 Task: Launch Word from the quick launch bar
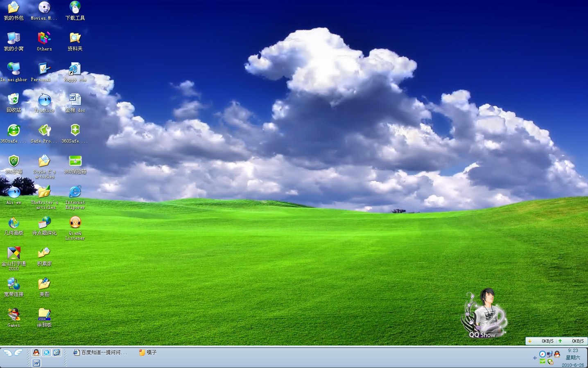[36, 363]
